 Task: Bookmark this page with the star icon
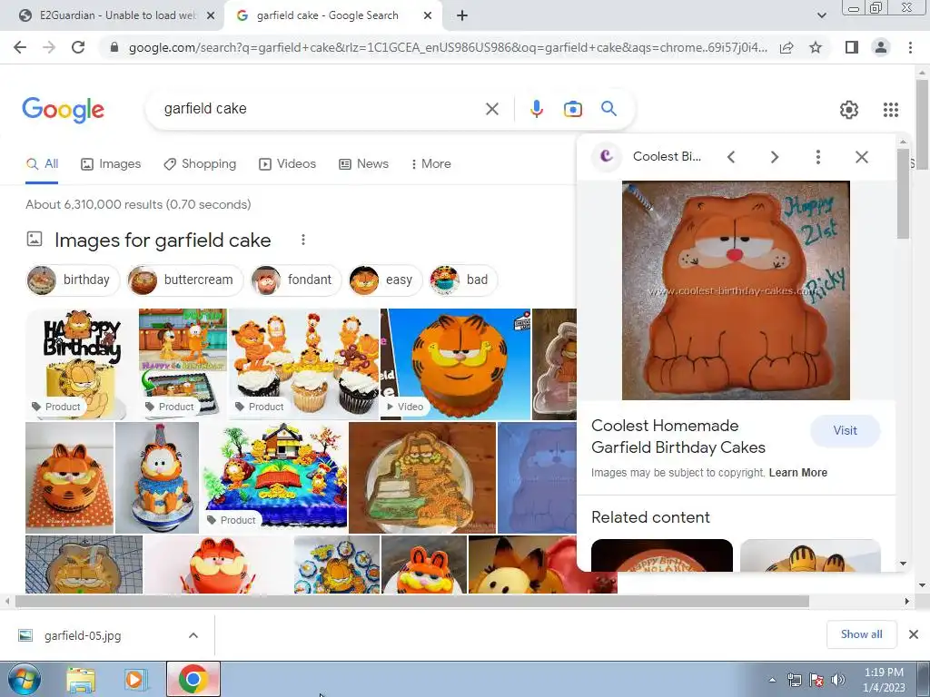(x=816, y=47)
